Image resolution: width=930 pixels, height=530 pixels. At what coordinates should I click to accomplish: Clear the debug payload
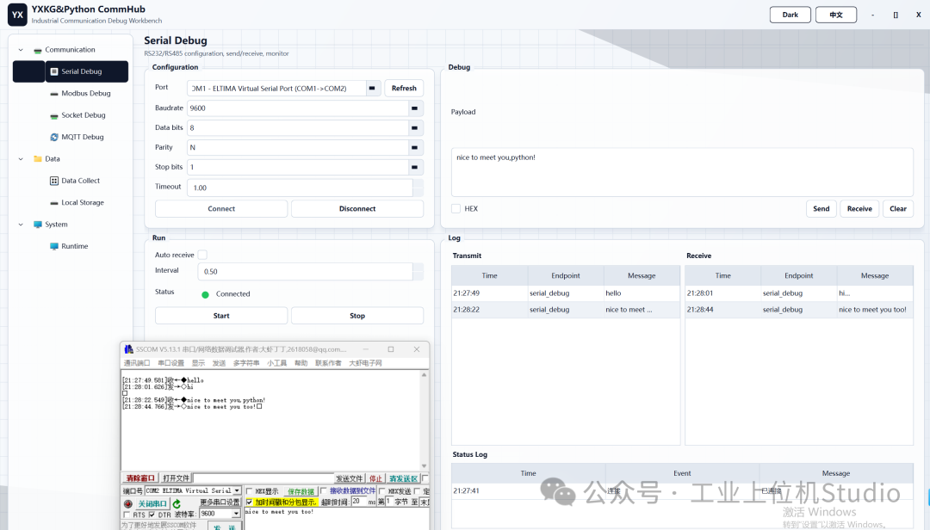click(x=898, y=209)
